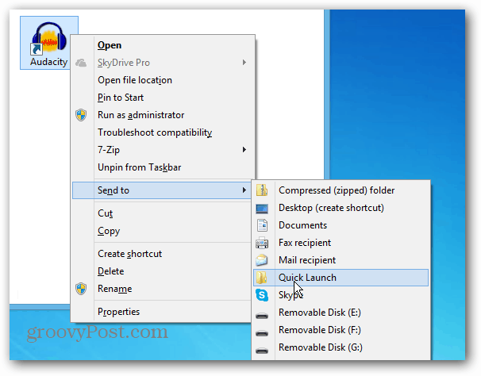Select Unpin from Taskbar
This screenshot has width=481, height=376.
pos(163,167)
